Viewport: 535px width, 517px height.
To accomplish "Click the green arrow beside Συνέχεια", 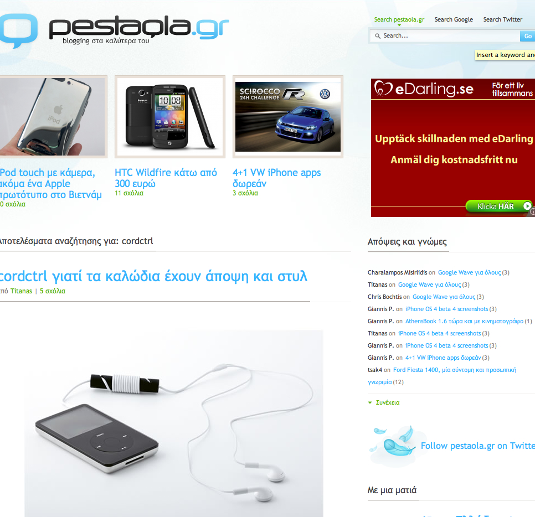I will click(x=370, y=403).
